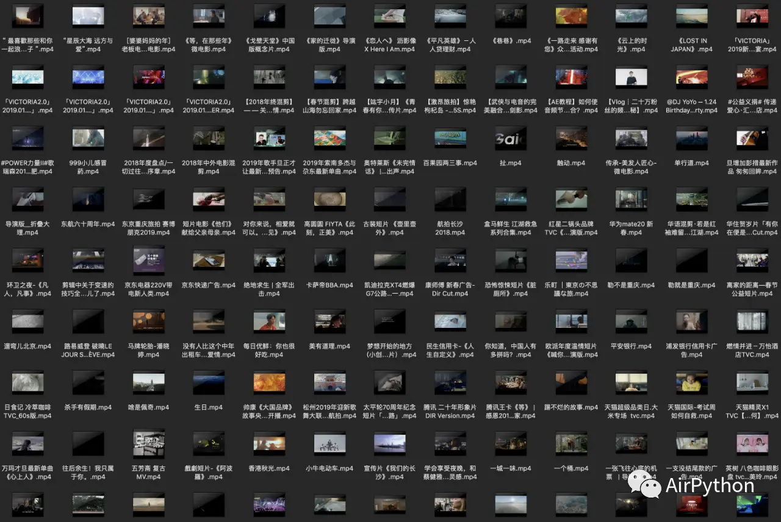Screen dimensions: 781x522
Task: Click name 【春节混剪】跨越山海勿忘回家.mp4
Action: click(x=329, y=106)
